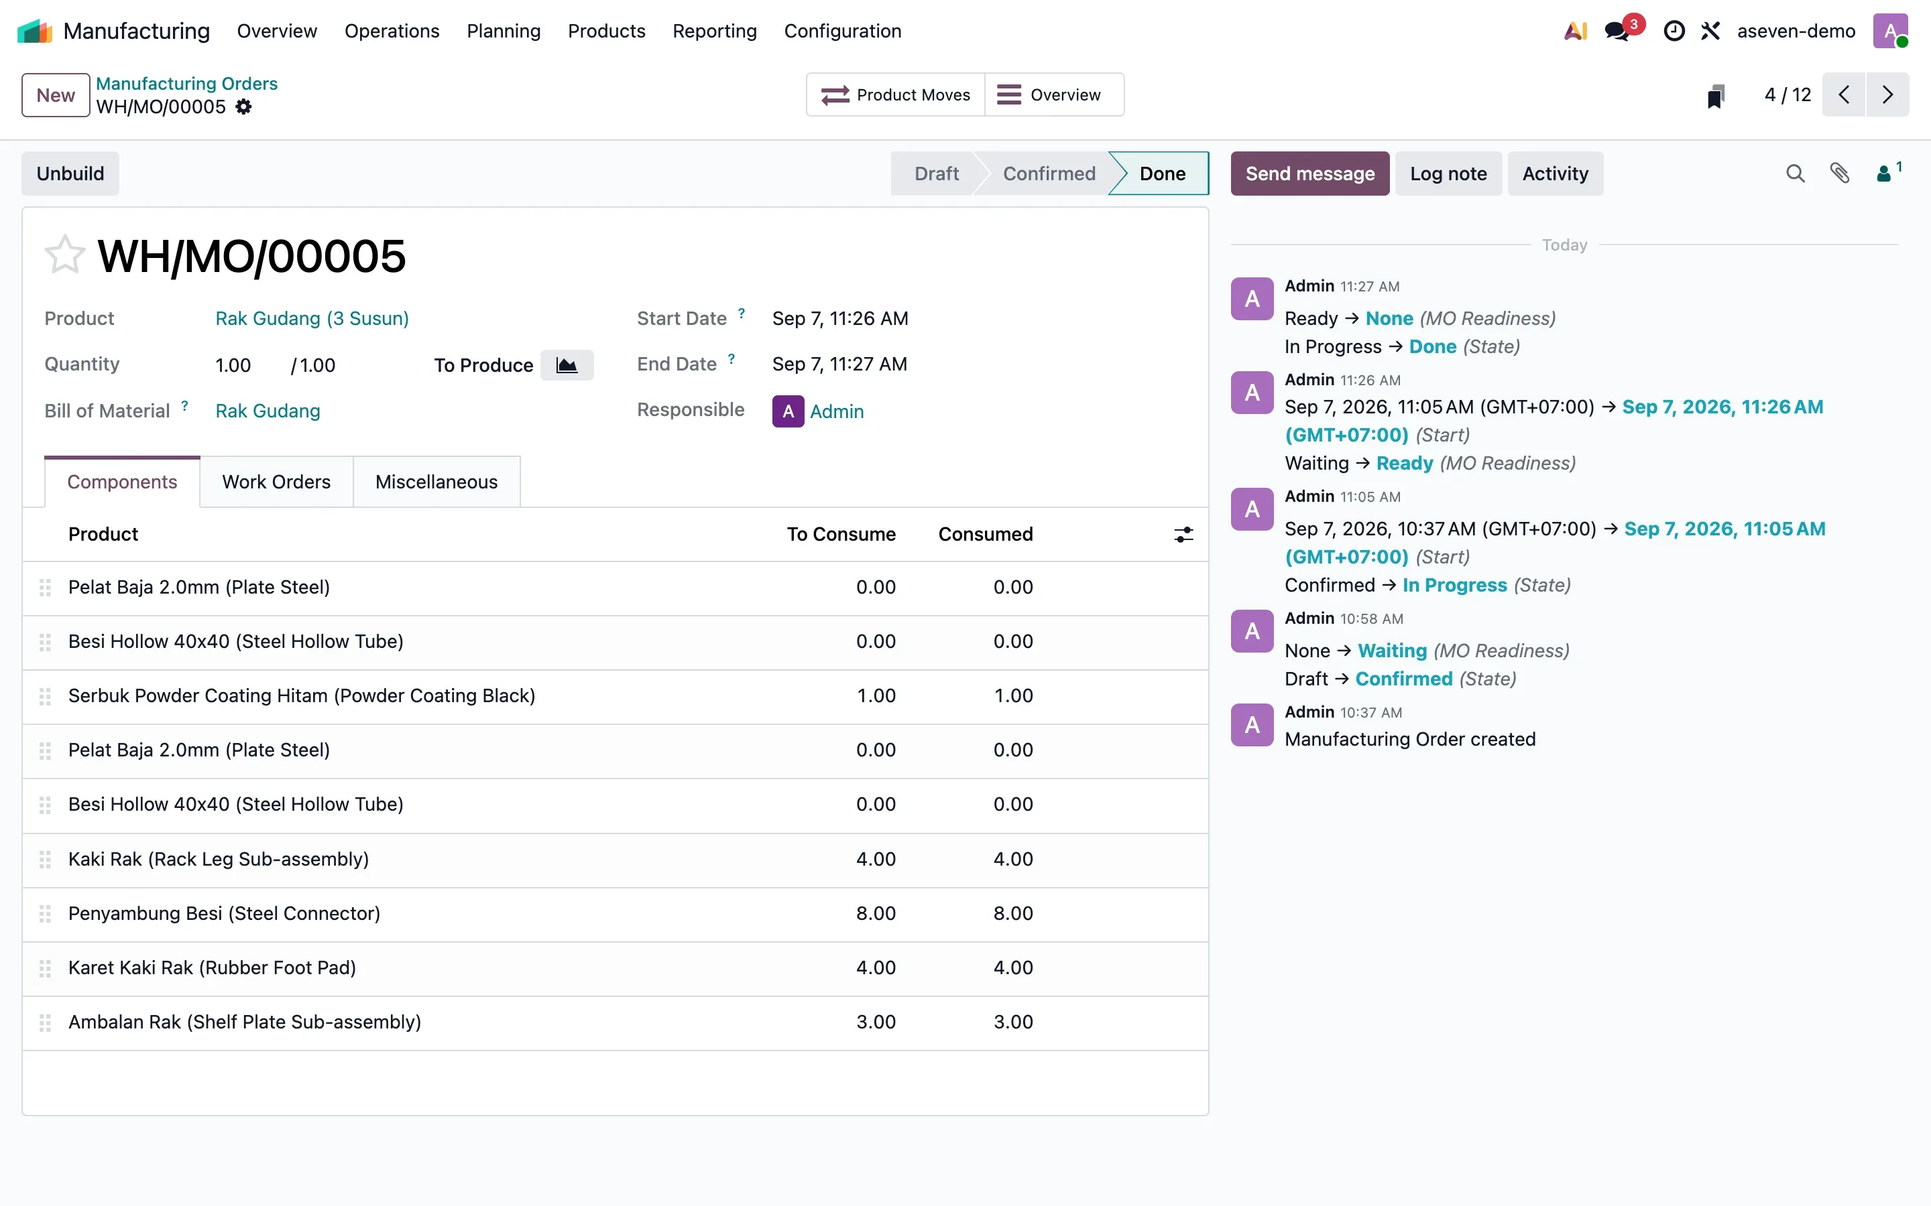The height and width of the screenshot is (1206, 1931).
Task: Open Bill of Material Rak Gudang link
Action: coord(268,411)
